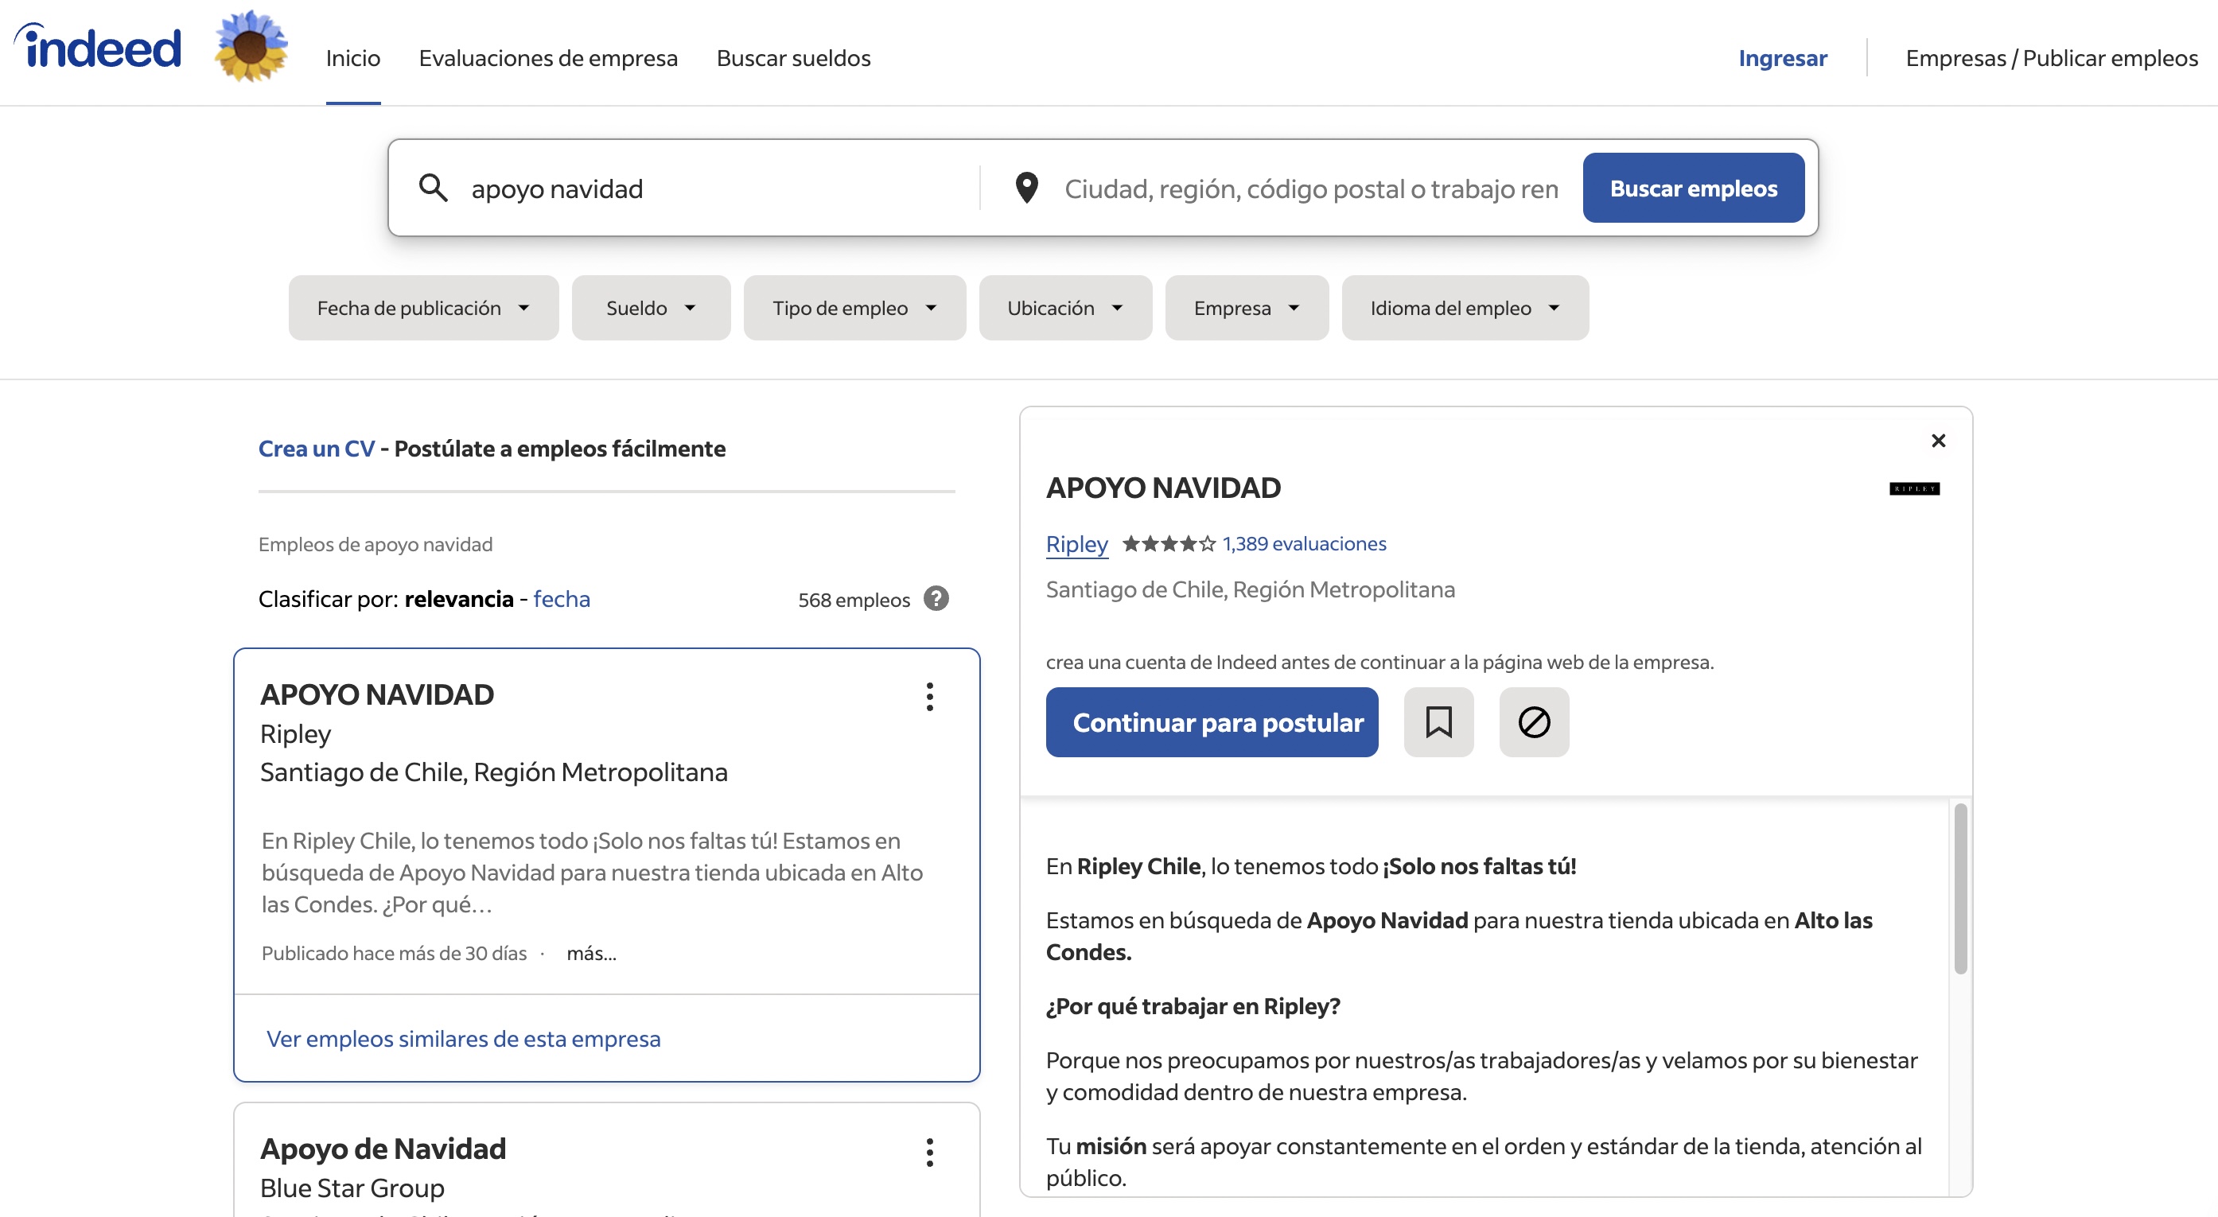The height and width of the screenshot is (1217, 2218).
Task: Click the job description scrollbar
Action: 1959,888
